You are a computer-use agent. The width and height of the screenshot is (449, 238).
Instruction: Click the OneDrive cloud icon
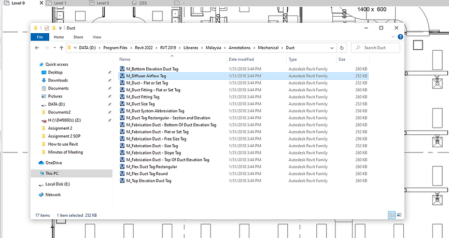pyautogui.click(x=41, y=163)
